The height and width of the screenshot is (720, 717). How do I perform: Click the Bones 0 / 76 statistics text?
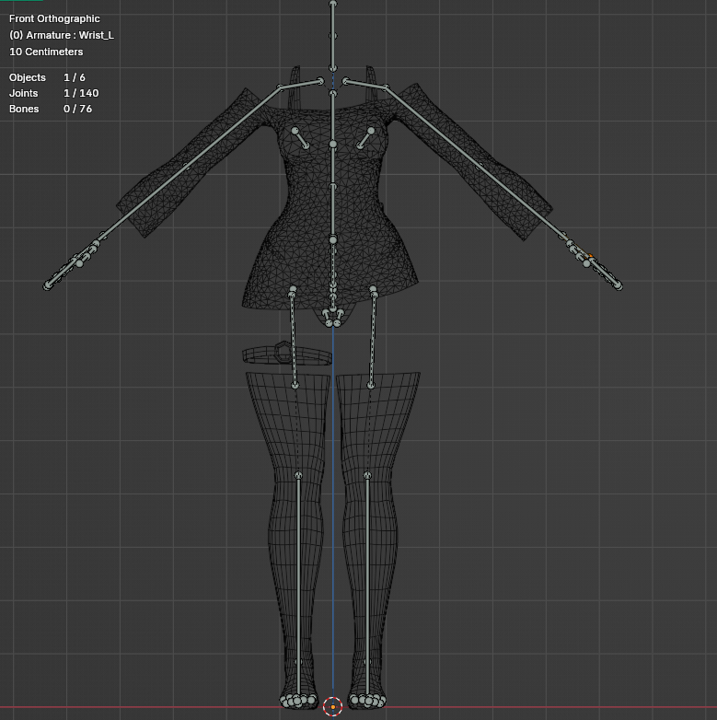(51, 109)
